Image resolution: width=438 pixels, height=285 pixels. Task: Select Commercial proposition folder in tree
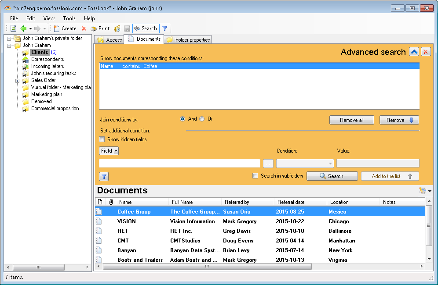pyautogui.click(x=55, y=108)
